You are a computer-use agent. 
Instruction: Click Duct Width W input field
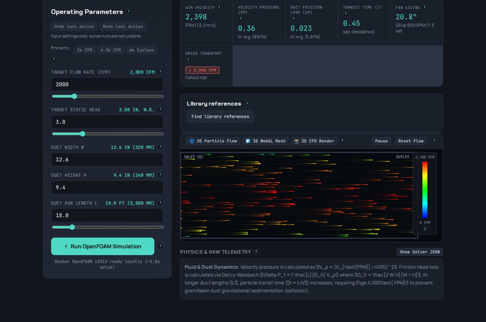click(107, 160)
